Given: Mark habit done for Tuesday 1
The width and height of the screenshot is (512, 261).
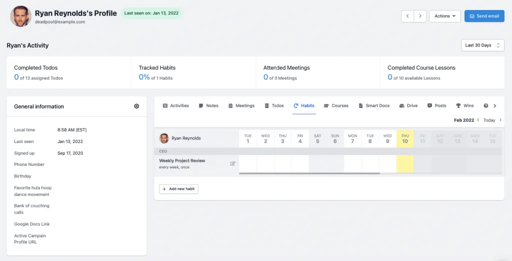Looking at the screenshot, I should tap(247, 164).
